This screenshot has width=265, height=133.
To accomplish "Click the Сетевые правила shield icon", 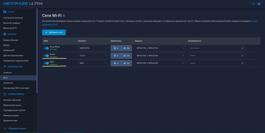I will coord(5,94).
